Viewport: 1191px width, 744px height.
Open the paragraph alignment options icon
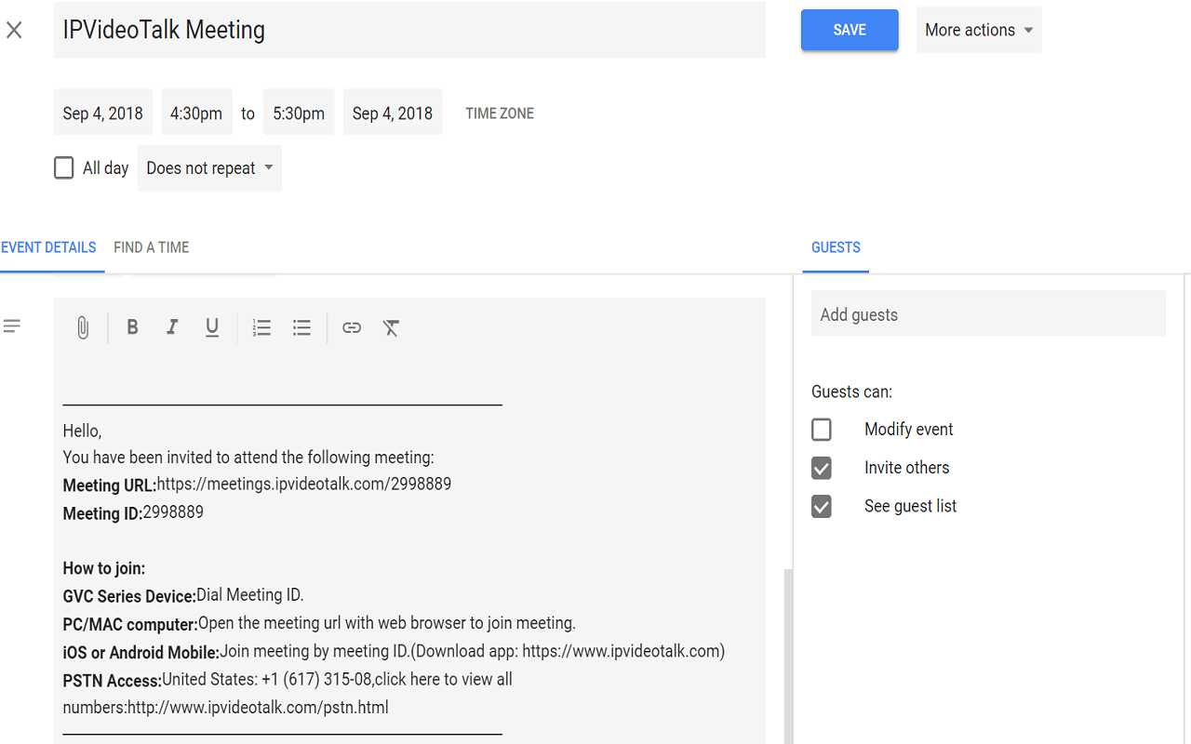coord(11,325)
